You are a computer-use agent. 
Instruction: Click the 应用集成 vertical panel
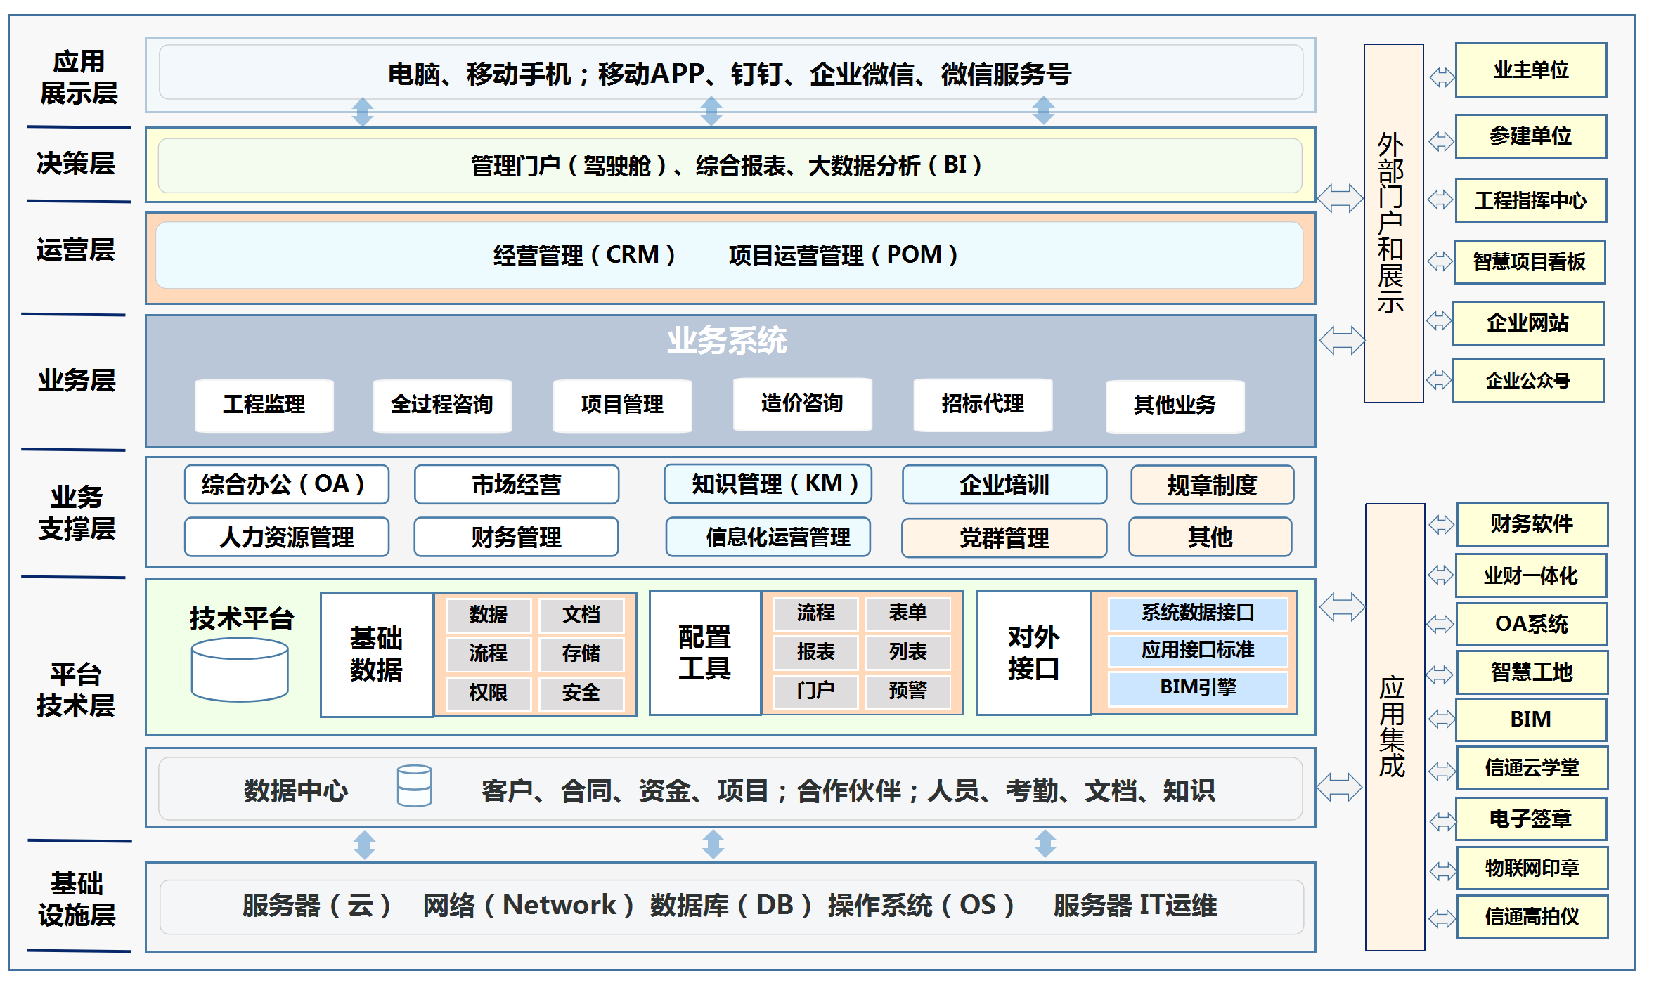[x=1395, y=727]
